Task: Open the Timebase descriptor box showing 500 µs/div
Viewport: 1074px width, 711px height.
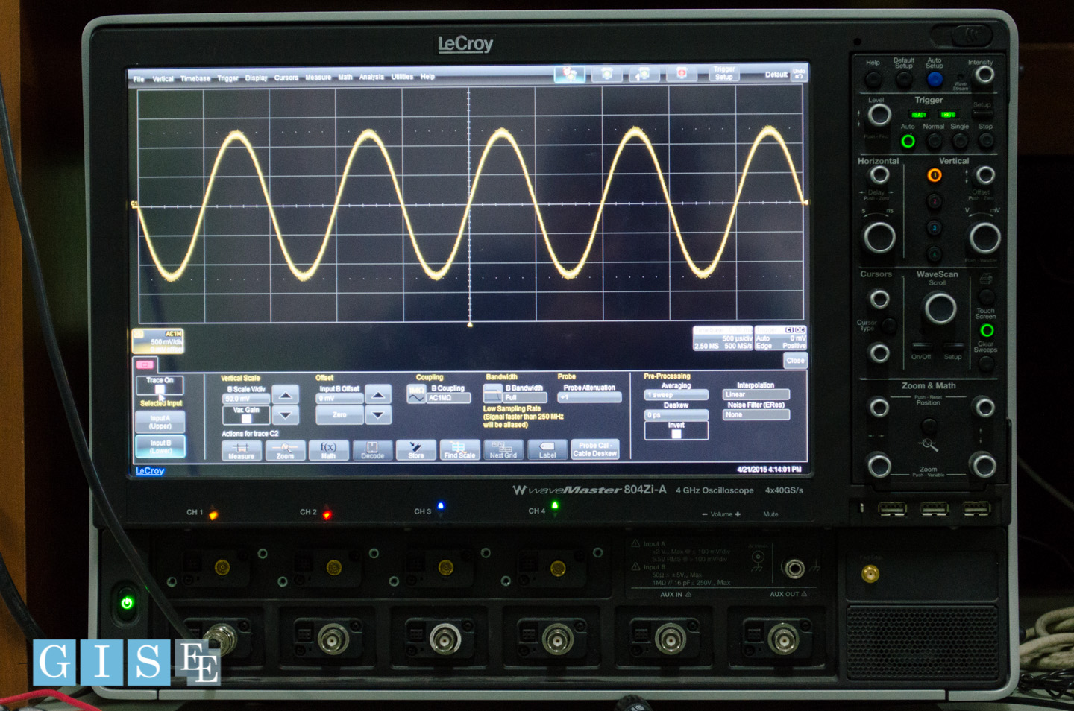Action: tap(722, 338)
